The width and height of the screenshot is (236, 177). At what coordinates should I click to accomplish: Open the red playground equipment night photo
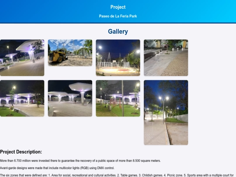point(118,98)
